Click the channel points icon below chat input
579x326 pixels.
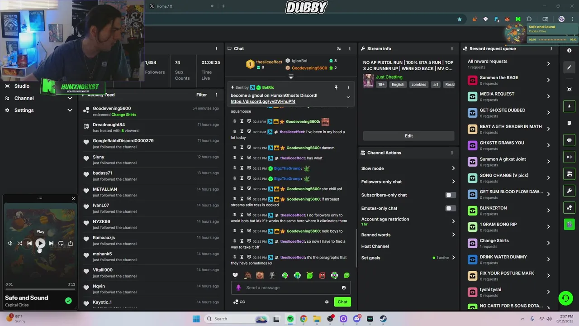pos(235,302)
